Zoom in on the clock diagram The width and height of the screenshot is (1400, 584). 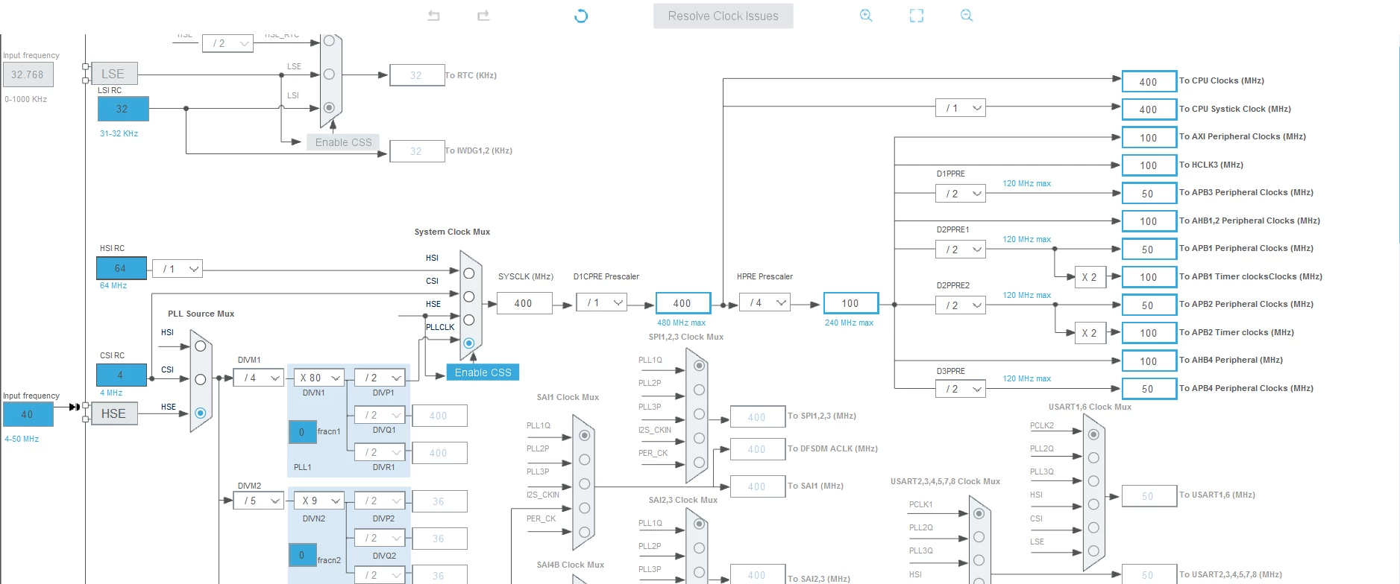[x=866, y=16]
